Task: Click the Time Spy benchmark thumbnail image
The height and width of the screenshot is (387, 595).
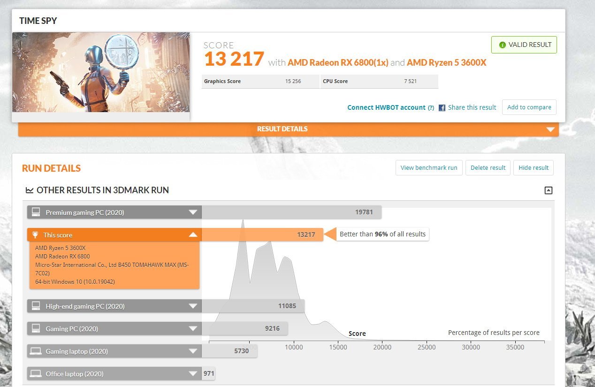Action: (x=101, y=72)
